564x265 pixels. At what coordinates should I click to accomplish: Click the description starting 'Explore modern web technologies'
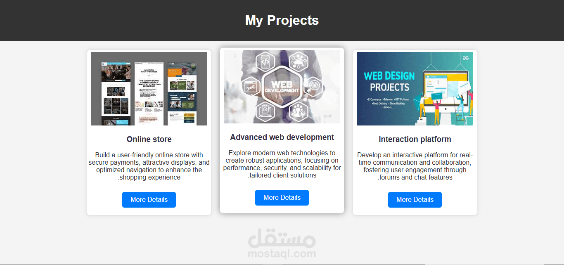[x=282, y=164]
